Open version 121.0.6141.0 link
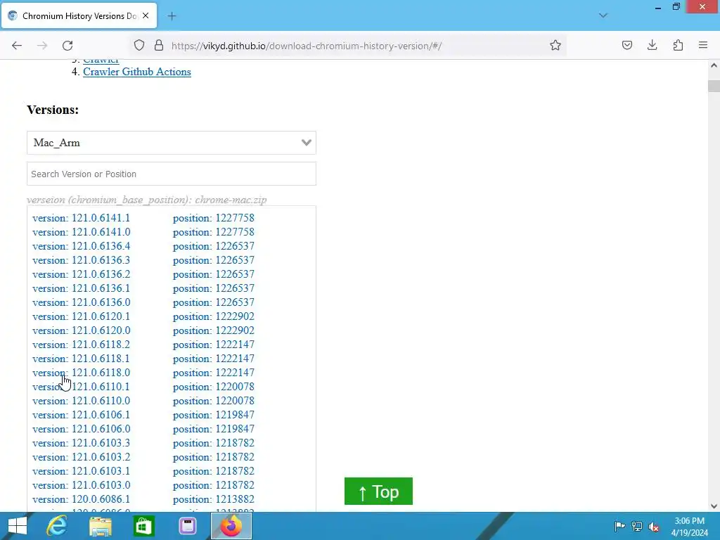Screen dimensions: 720x540 [x=82, y=232]
